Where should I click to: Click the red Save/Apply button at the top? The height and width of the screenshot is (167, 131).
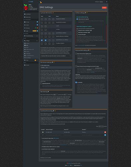click(x=104, y=8)
